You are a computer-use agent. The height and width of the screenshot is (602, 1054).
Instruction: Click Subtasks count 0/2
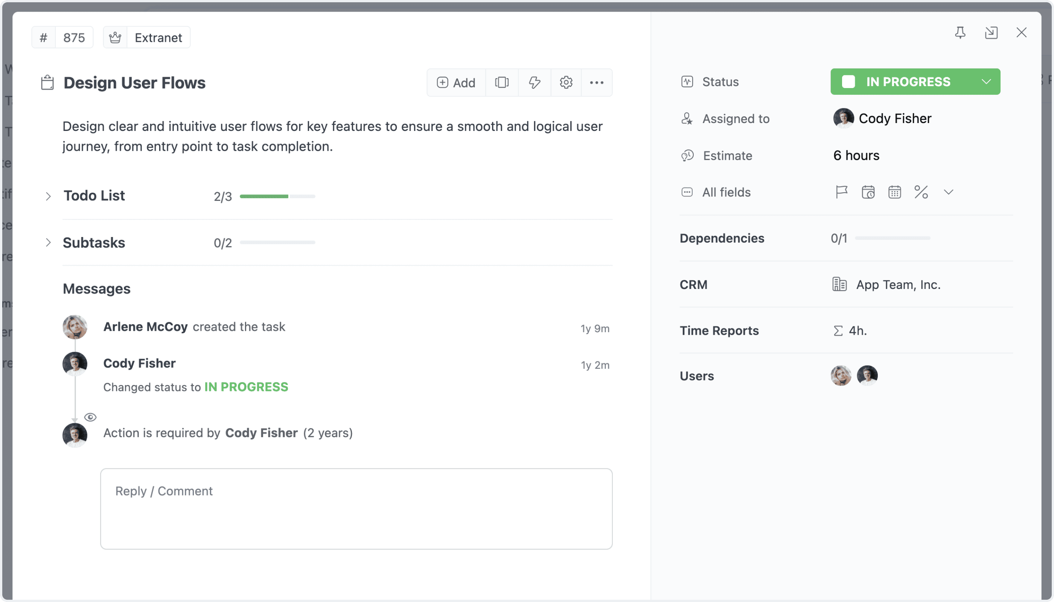point(222,243)
